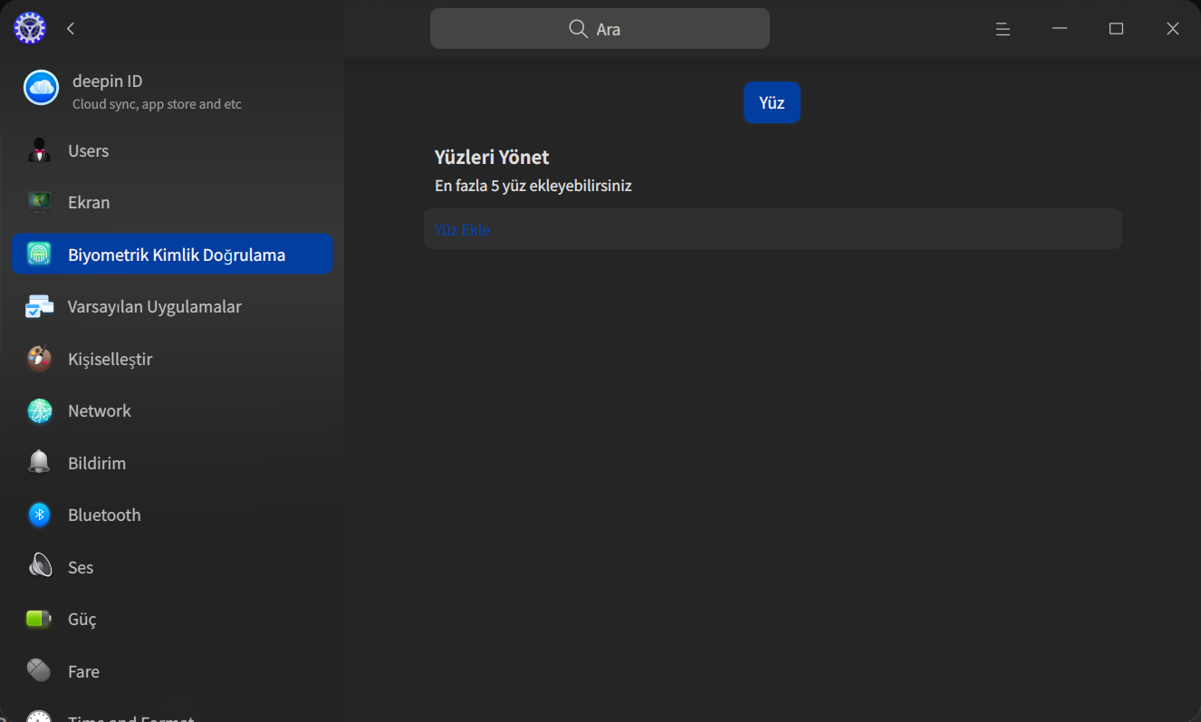Screen dimensions: 1201x722
Task: Open deepin ID account text
Action: point(107,81)
